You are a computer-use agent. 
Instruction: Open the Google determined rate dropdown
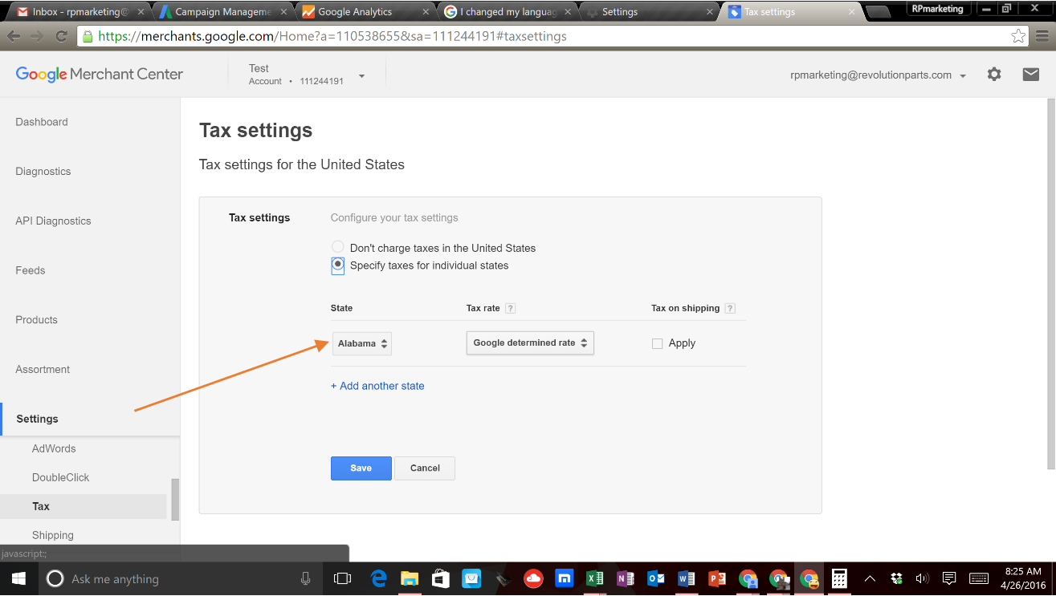tap(530, 343)
